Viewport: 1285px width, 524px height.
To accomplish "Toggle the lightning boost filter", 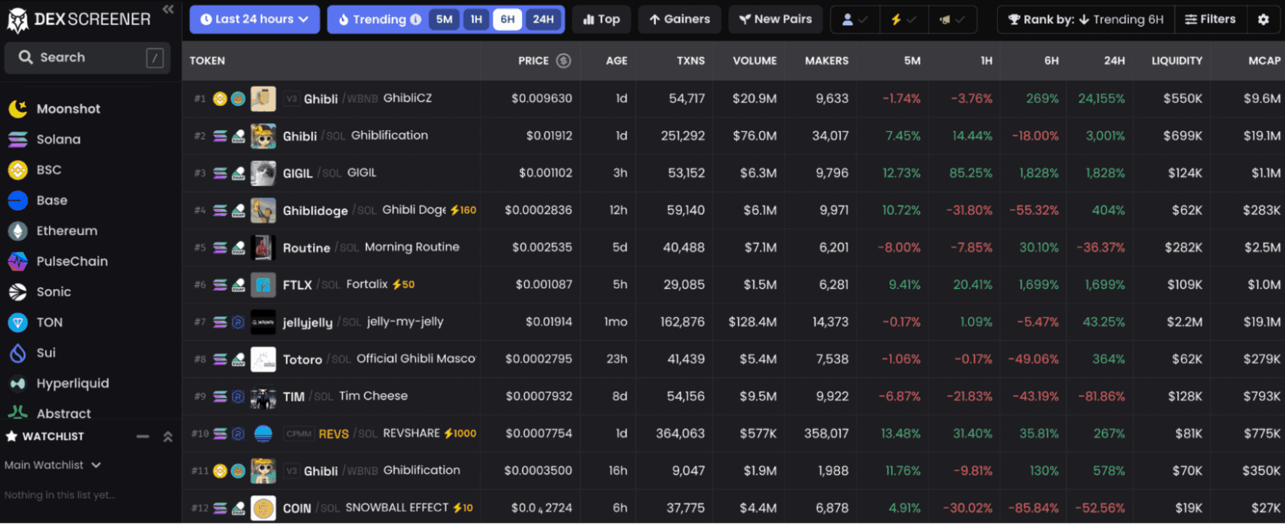I will (903, 19).
